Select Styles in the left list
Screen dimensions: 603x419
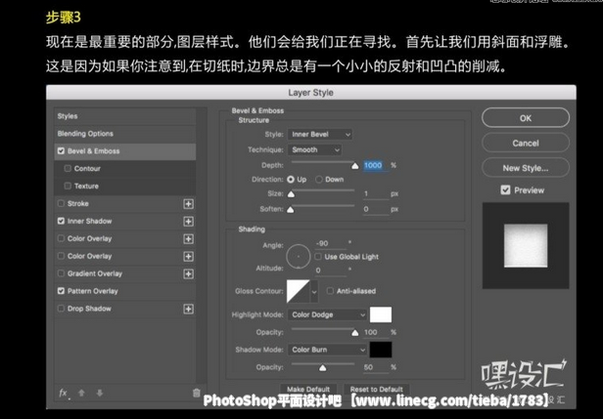pyautogui.click(x=125, y=116)
